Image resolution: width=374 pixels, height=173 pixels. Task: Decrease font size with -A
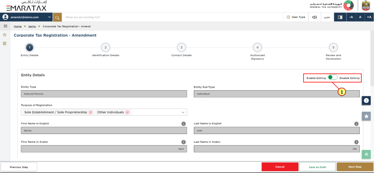[x=351, y=17]
